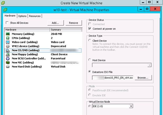
Task: Select the VMCI device (adding) row
Action: [43, 46]
